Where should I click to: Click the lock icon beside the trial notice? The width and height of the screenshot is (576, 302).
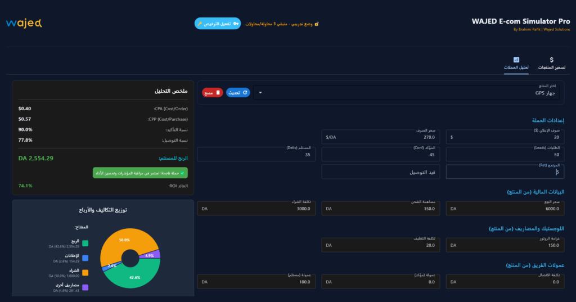tap(317, 24)
